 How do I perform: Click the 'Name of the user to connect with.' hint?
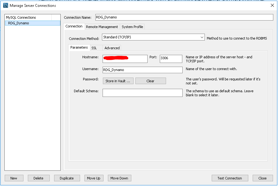[x=211, y=69]
